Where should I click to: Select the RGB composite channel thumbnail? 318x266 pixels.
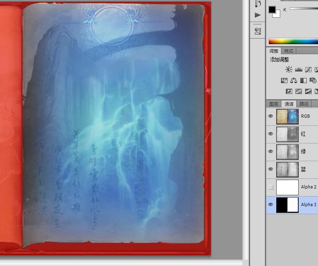click(x=287, y=117)
